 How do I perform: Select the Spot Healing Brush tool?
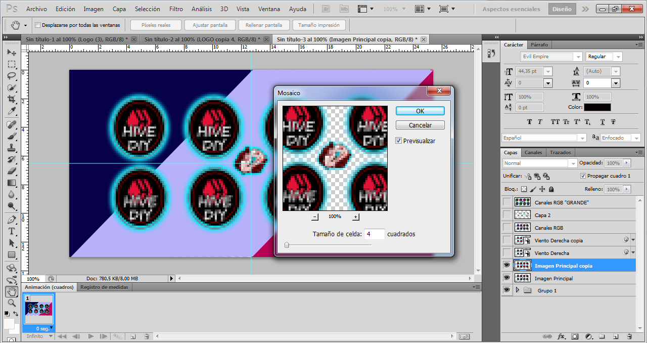click(x=12, y=124)
